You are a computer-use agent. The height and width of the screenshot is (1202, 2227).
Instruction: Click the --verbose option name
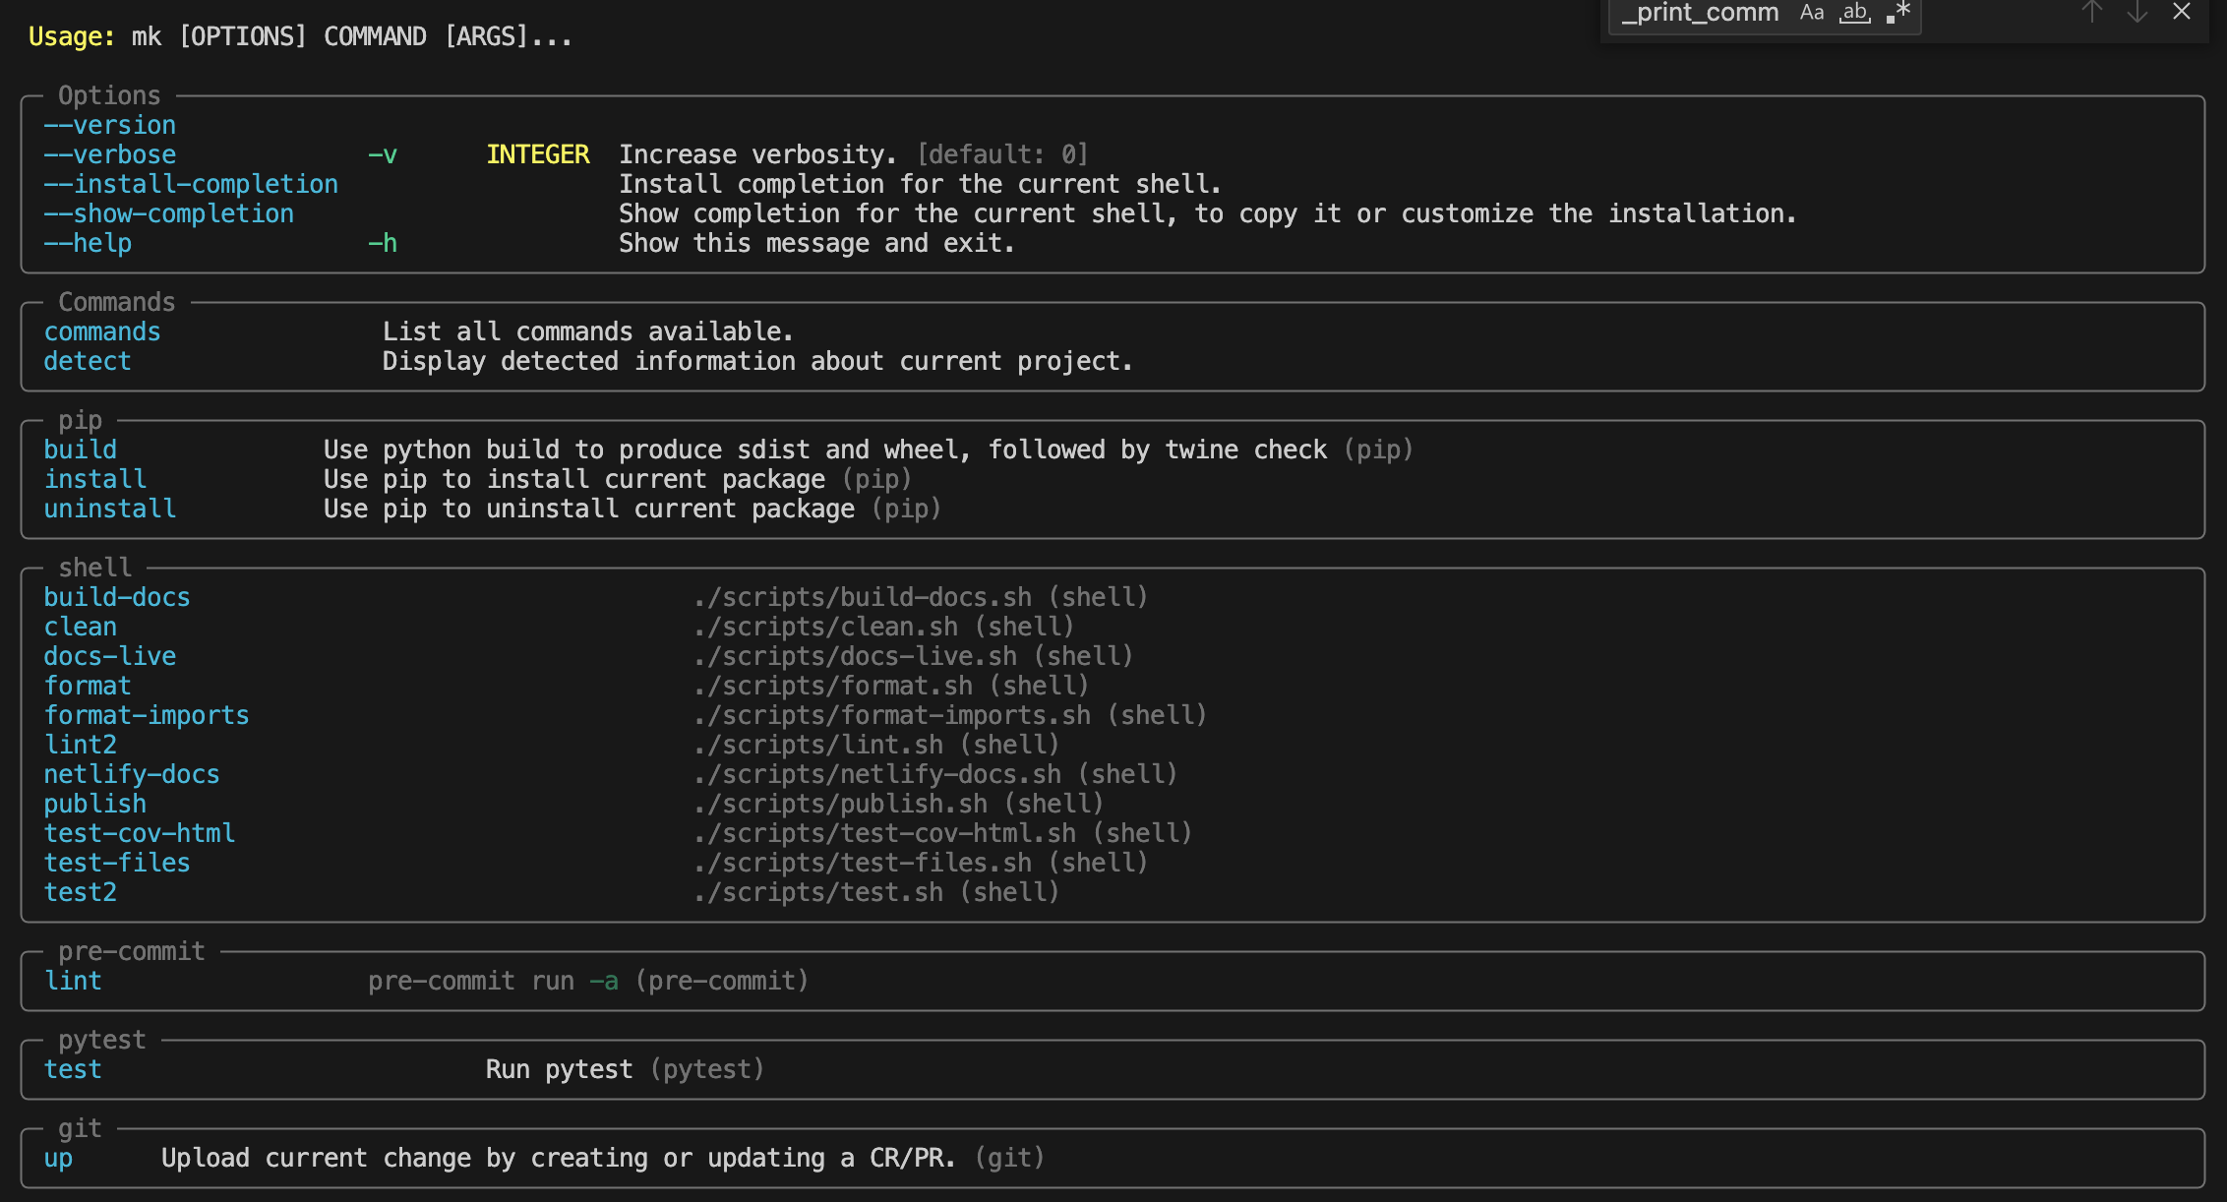[x=110, y=154]
